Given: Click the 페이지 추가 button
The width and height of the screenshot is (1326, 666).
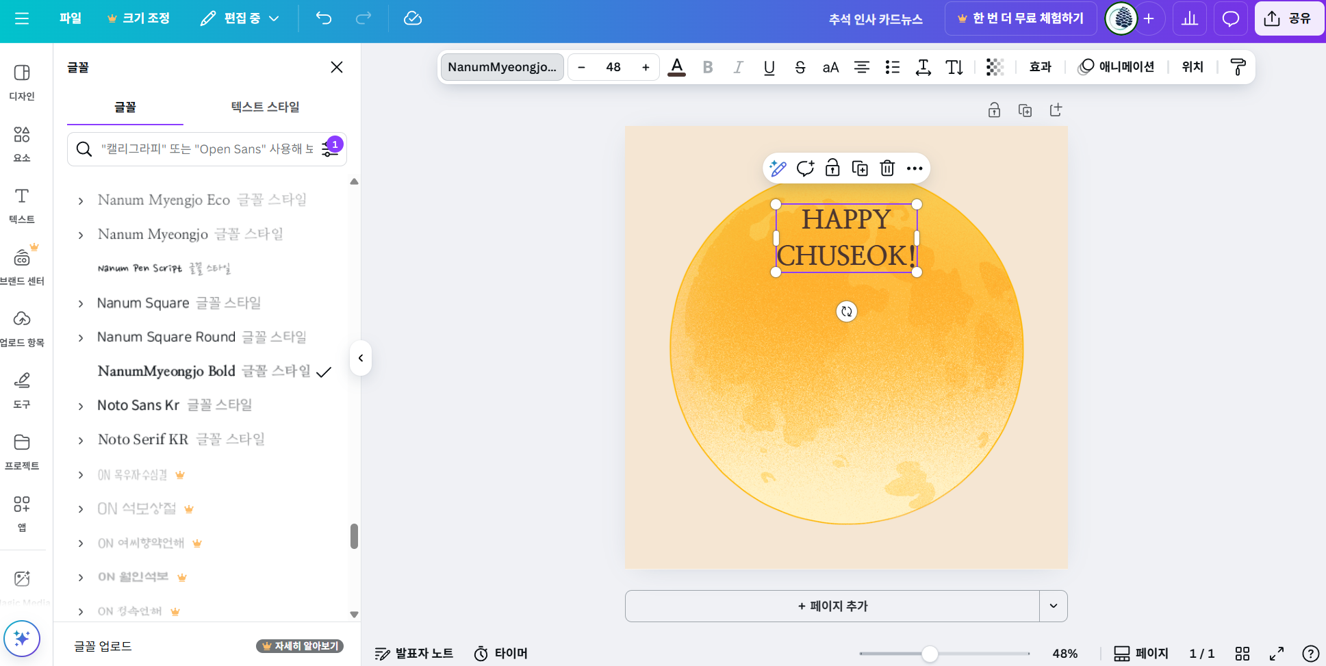Looking at the screenshot, I should tap(832, 606).
